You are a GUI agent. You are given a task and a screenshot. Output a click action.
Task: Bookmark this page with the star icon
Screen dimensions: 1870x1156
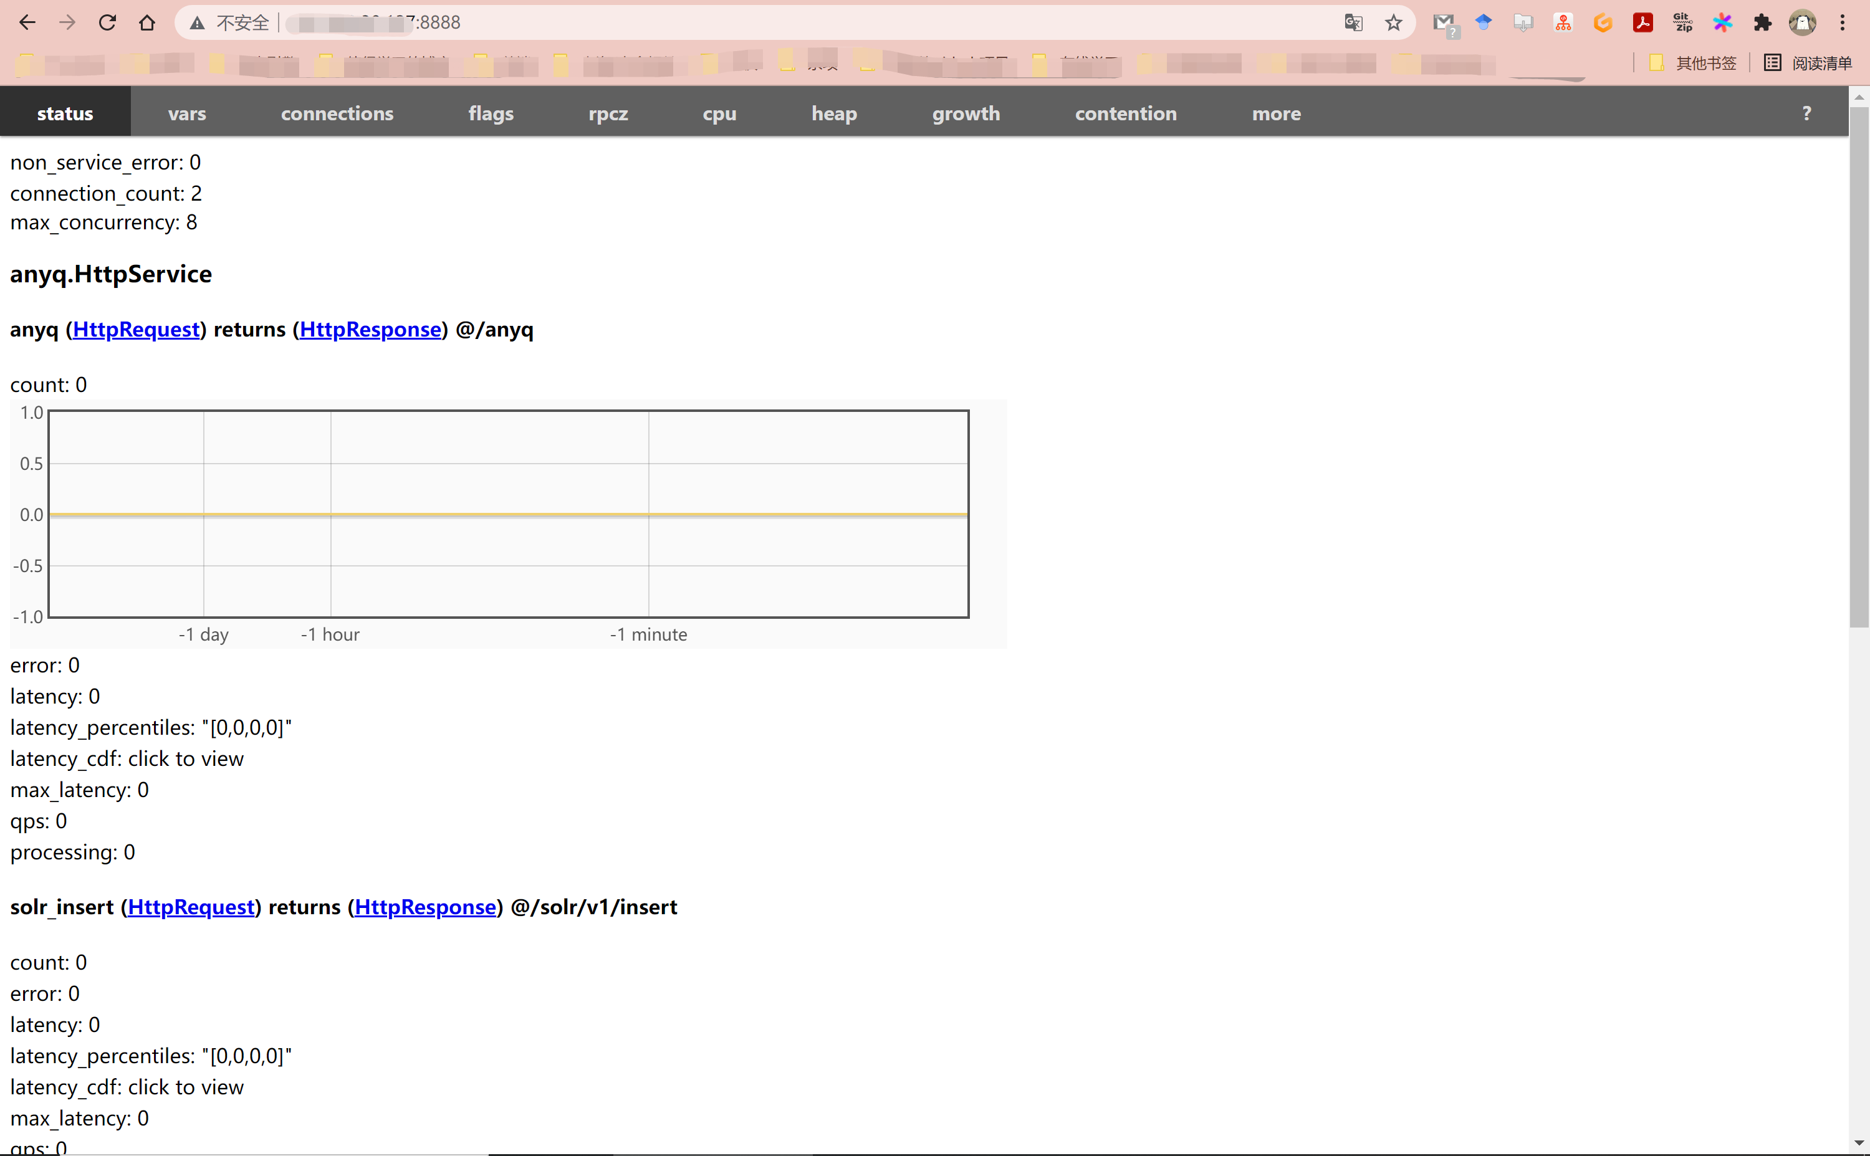1393,23
